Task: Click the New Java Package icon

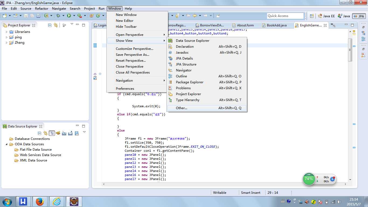Action: click(92, 16)
